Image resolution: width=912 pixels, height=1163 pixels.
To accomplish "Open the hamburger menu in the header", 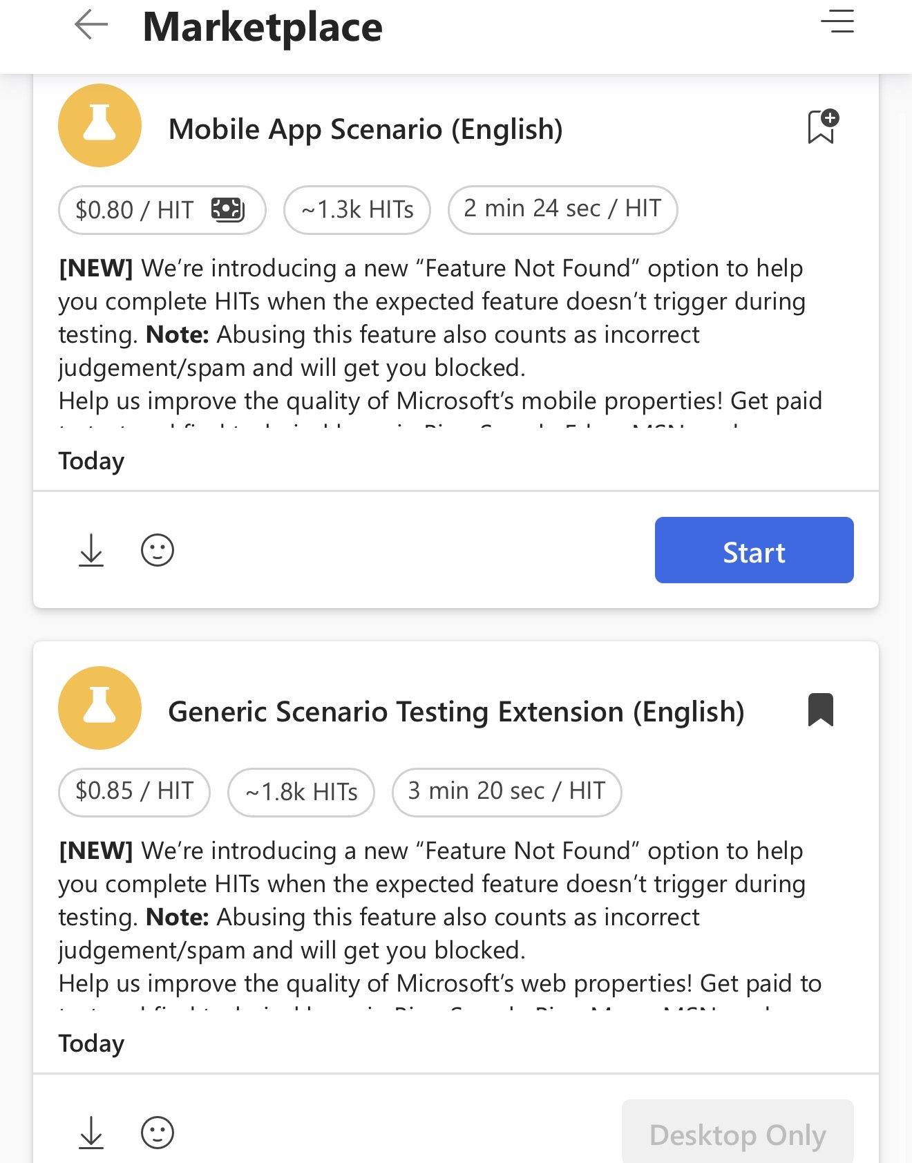I will pos(837,21).
